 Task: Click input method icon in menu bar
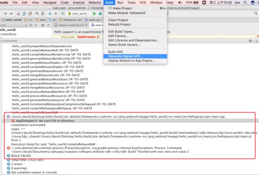click(204, 2)
